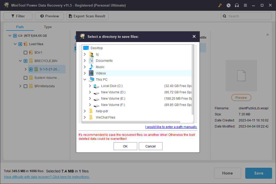Expand New Volume (F:) in dialog
The width and height of the screenshot is (276, 184).
point(90,105)
